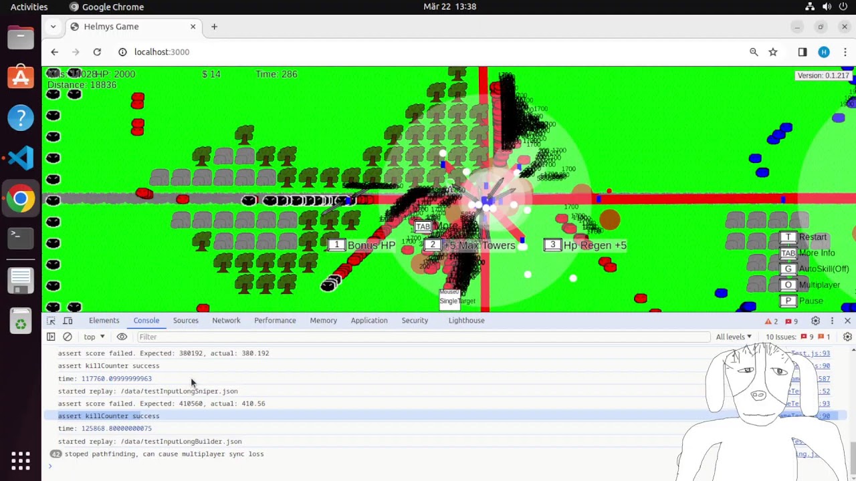Open the tab search dropdown
Viewport: 856px width, 481px height.
pyautogui.click(x=53, y=27)
